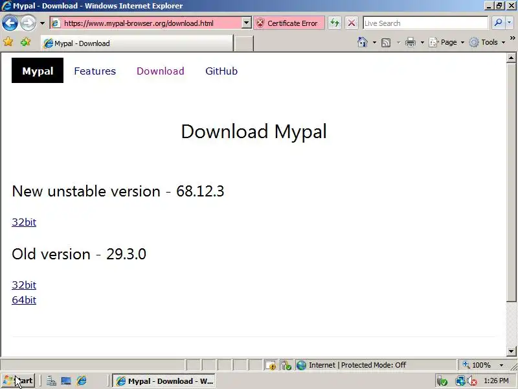
Task: Download 64bit old version 29.3.0
Action: (24, 300)
